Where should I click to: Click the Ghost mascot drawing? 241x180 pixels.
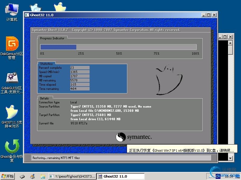point(169,80)
